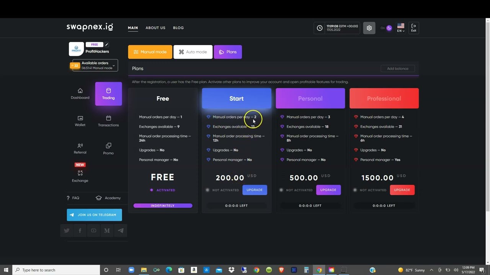Screen dimensions: 490x275
Task: Switch to the Plans tab
Action: pyautogui.click(x=228, y=52)
